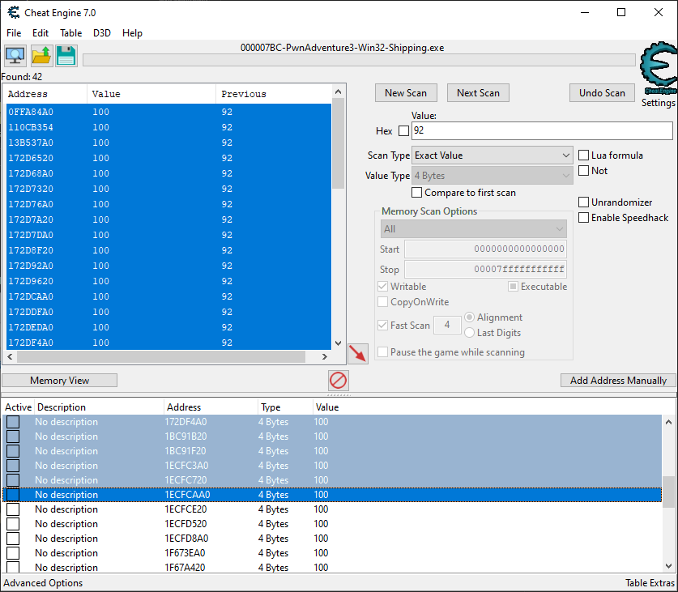Open the Value Type dropdown
This screenshot has width=678, height=592.
click(x=493, y=176)
